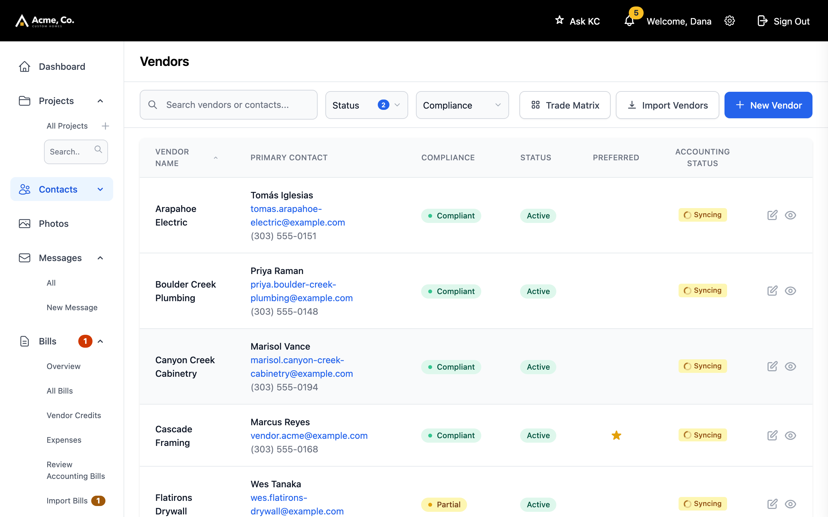
Task: View Cascade Framing with eye icon
Action: click(x=790, y=435)
